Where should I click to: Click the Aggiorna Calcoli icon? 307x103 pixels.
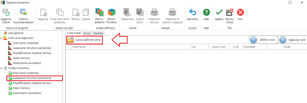pyautogui.click(x=6, y=12)
